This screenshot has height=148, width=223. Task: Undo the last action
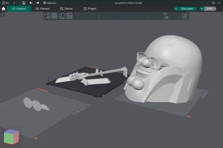click(31, 3)
